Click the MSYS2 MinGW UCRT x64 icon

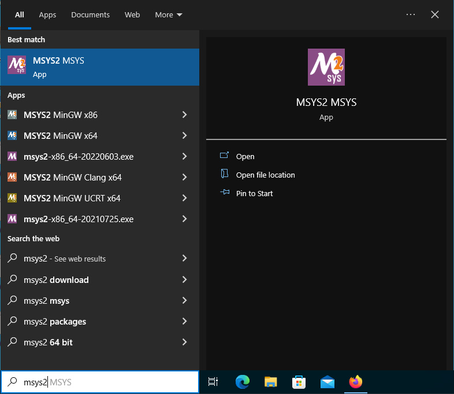[x=12, y=198]
